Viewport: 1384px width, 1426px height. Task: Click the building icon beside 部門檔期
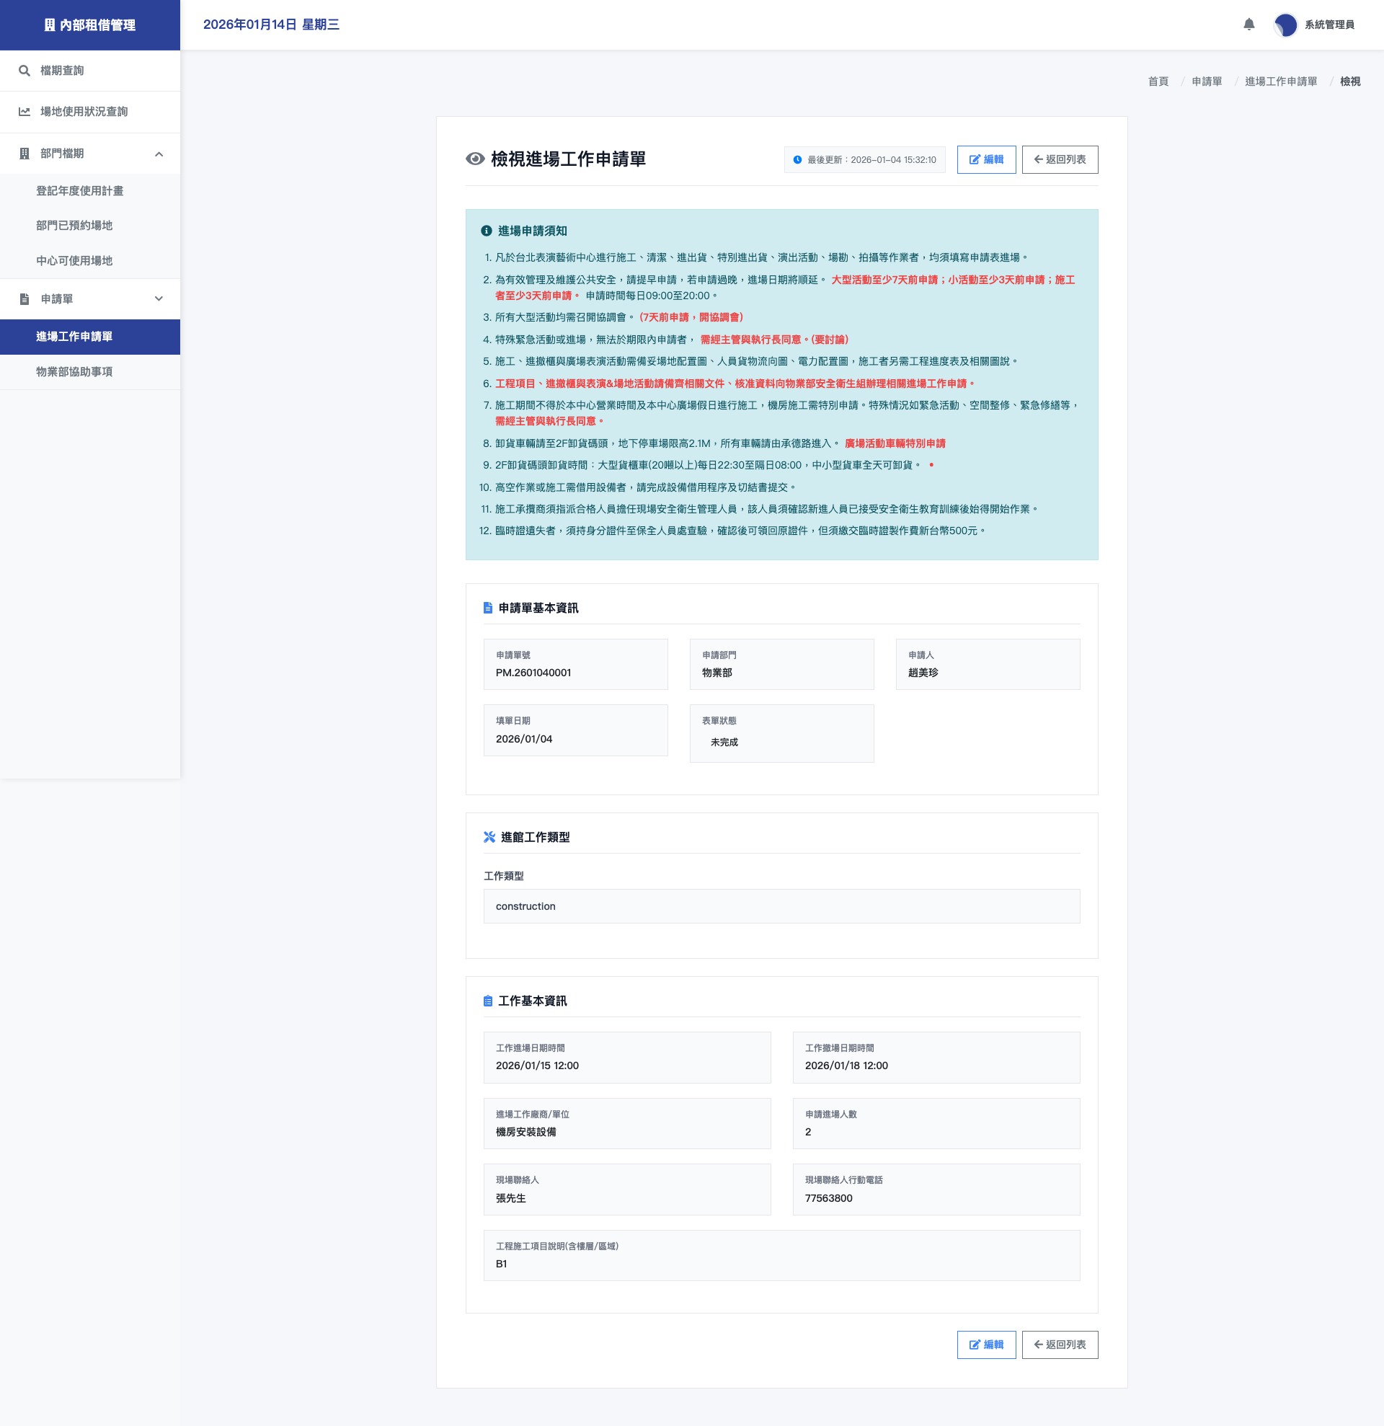coord(24,154)
